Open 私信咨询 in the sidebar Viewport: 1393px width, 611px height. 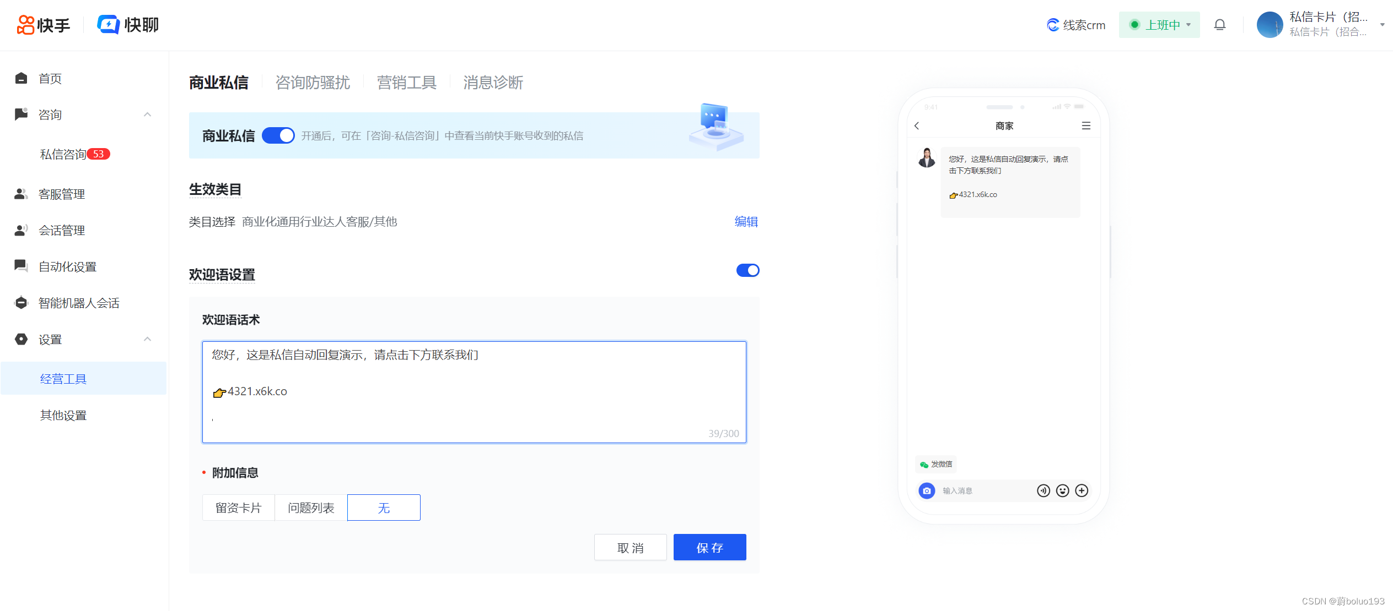[x=63, y=154]
